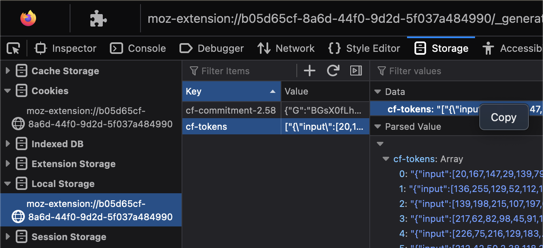Expand the Extension Storage tree node
The height and width of the screenshot is (248, 543).
point(8,164)
